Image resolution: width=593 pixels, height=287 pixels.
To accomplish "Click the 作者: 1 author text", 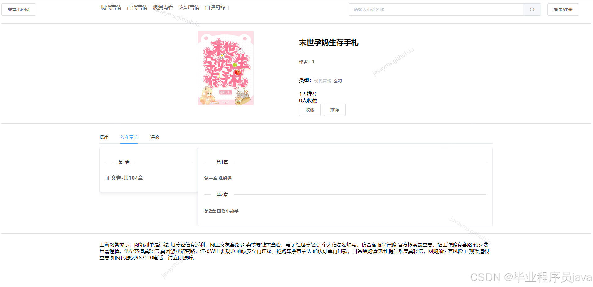I will click(x=307, y=62).
